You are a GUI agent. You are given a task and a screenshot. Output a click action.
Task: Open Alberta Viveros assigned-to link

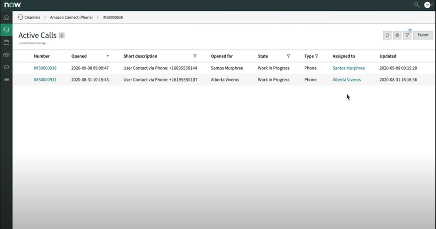(x=346, y=80)
